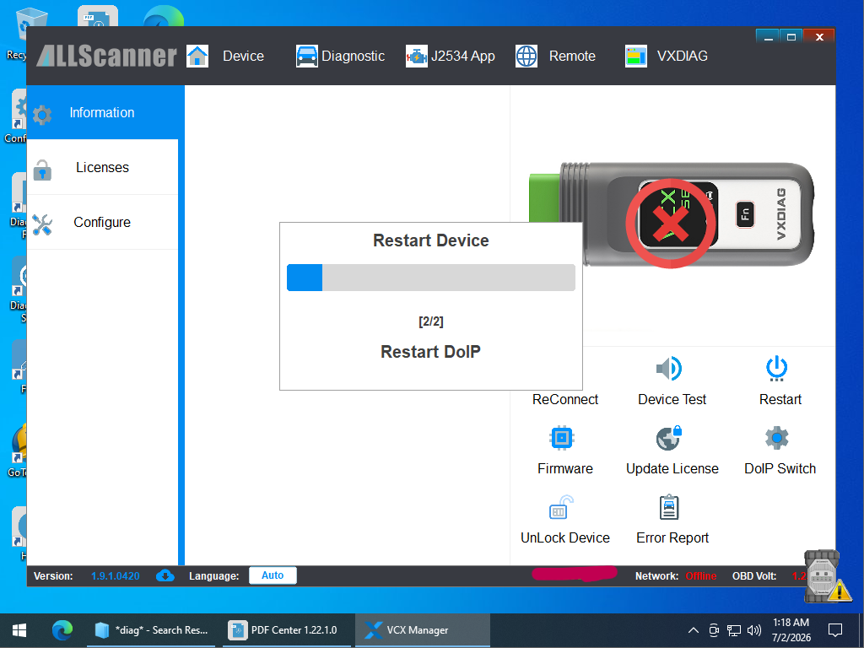Select the Diagnostic tab label
The image size is (864, 648).
point(353,57)
